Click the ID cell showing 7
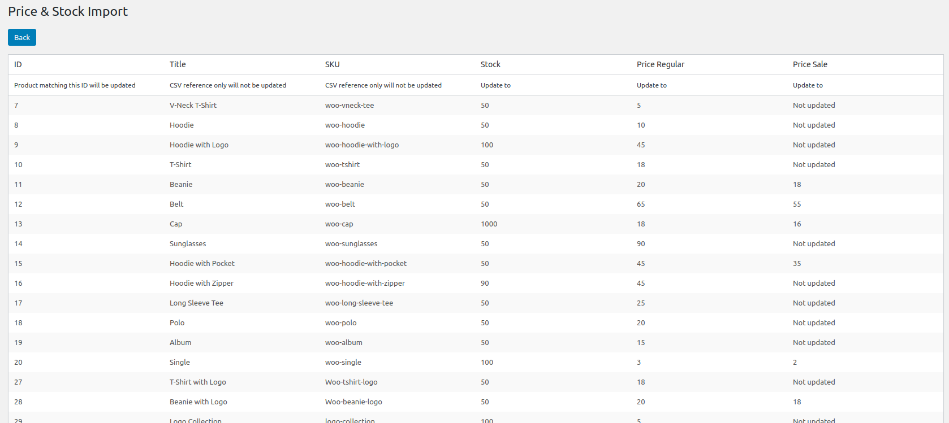The width and height of the screenshot is (949, 423). (x=16, y=105)
